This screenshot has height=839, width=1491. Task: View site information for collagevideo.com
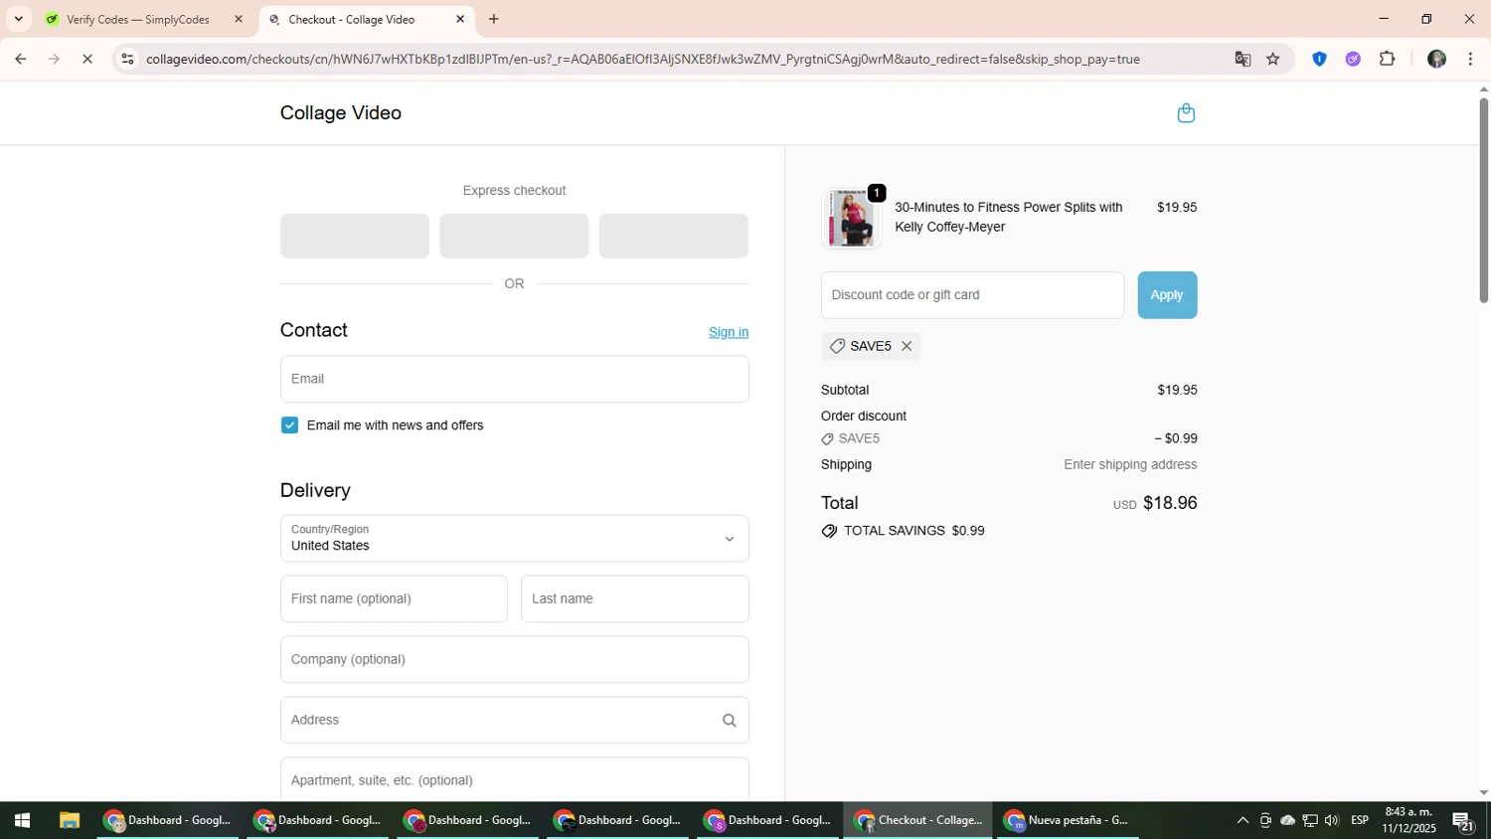click(126, 59)
